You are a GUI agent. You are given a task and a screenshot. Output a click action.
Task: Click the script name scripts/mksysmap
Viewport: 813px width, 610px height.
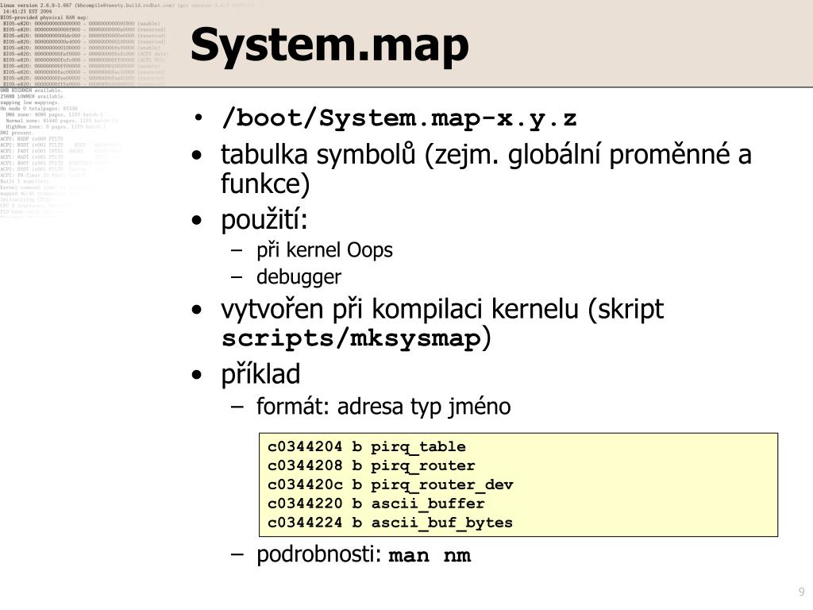tap(352, 338)
